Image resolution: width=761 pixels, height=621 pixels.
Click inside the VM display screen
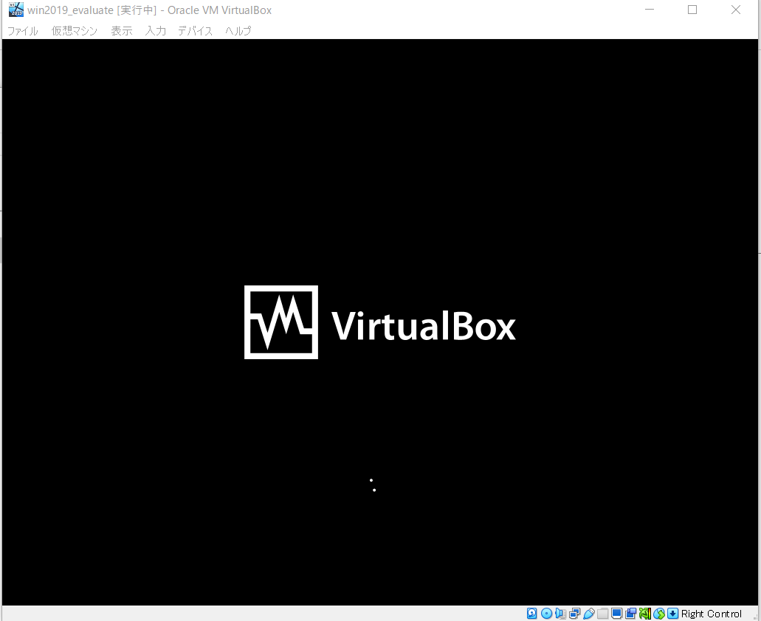point(380,322)
